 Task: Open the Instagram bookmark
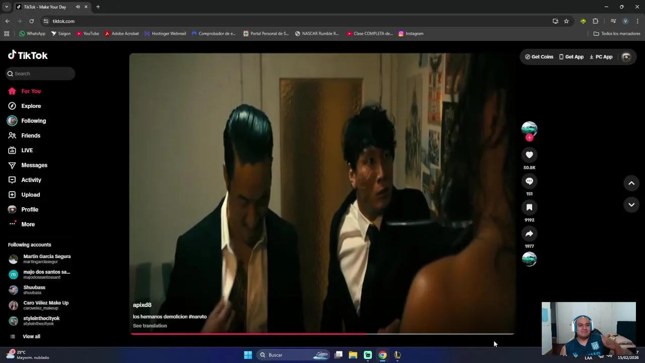coord(411,34)
